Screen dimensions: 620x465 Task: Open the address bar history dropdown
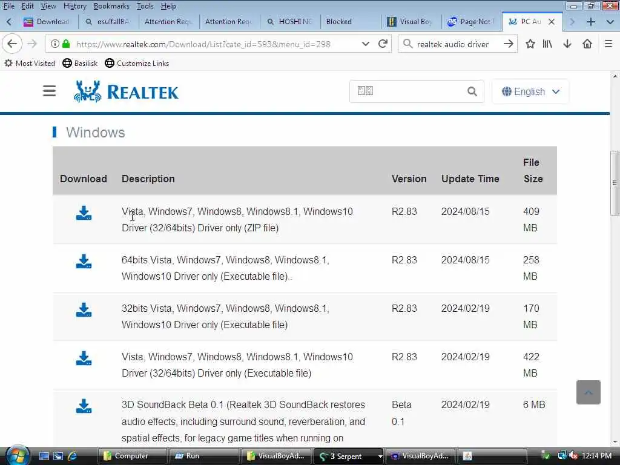365,44
